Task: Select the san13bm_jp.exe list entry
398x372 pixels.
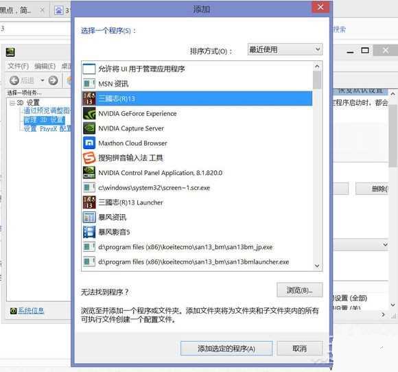Action: (x=198, y=247)
